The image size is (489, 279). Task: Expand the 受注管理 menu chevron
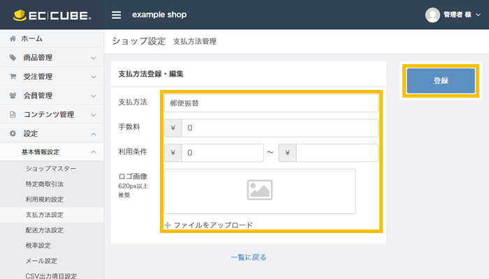coord(94,77)
